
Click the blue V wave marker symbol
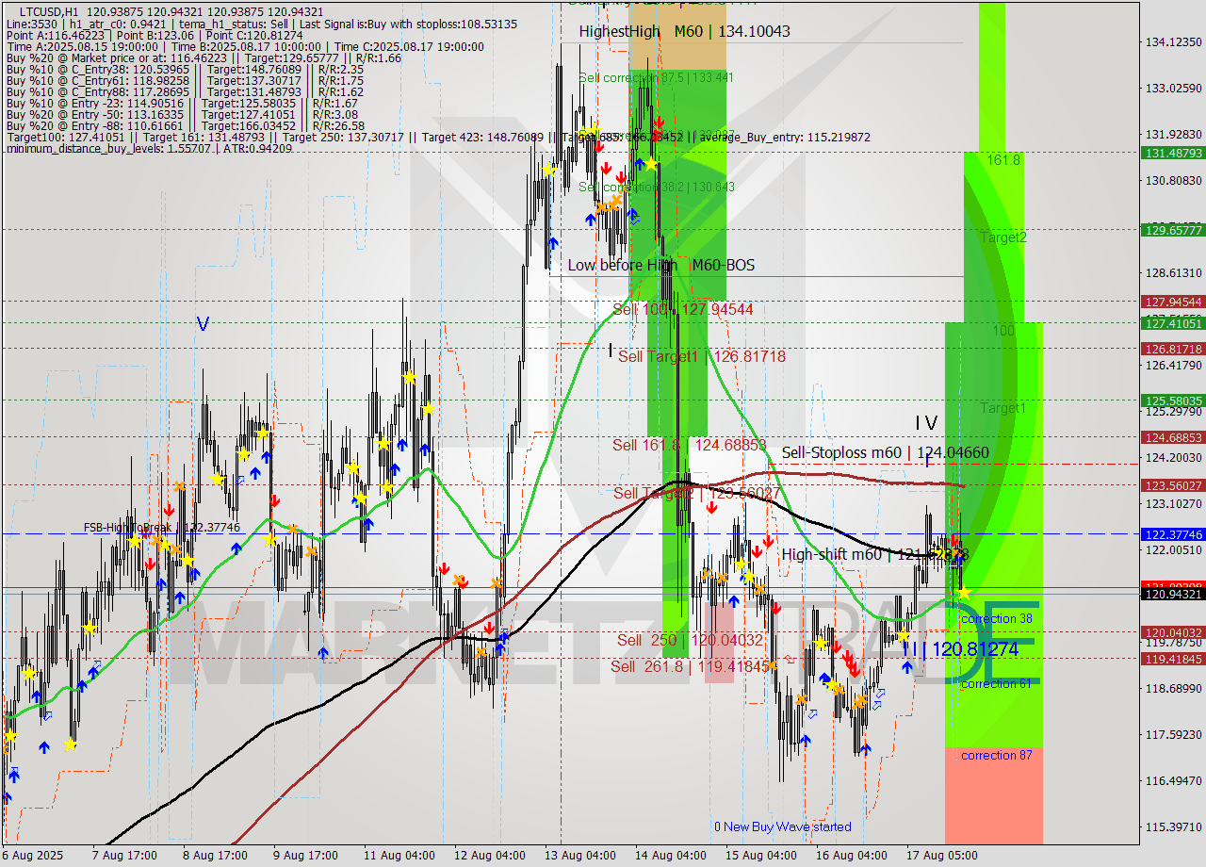(202, 322)
